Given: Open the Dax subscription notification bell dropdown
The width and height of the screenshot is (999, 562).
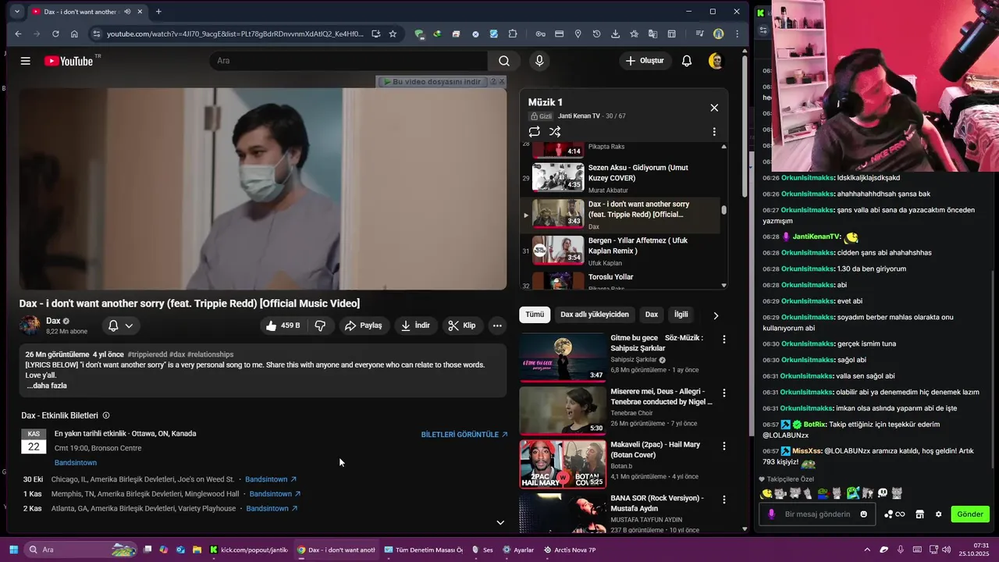Looking at the screenshot, I should (x=121, y=325).
